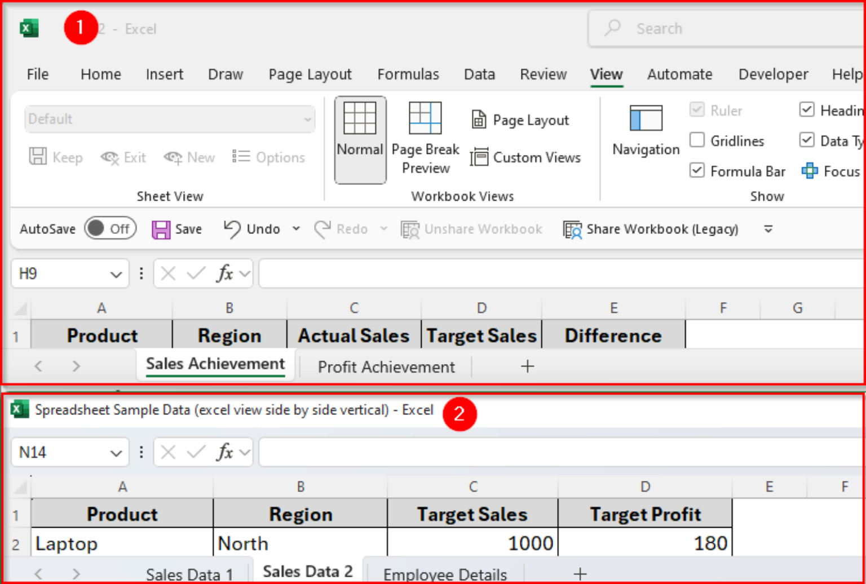
Task: Open Share Workbook (Legacy)
Action: click(x=651, y=229)
